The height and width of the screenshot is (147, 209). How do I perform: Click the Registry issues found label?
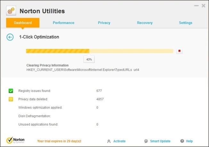35,91
